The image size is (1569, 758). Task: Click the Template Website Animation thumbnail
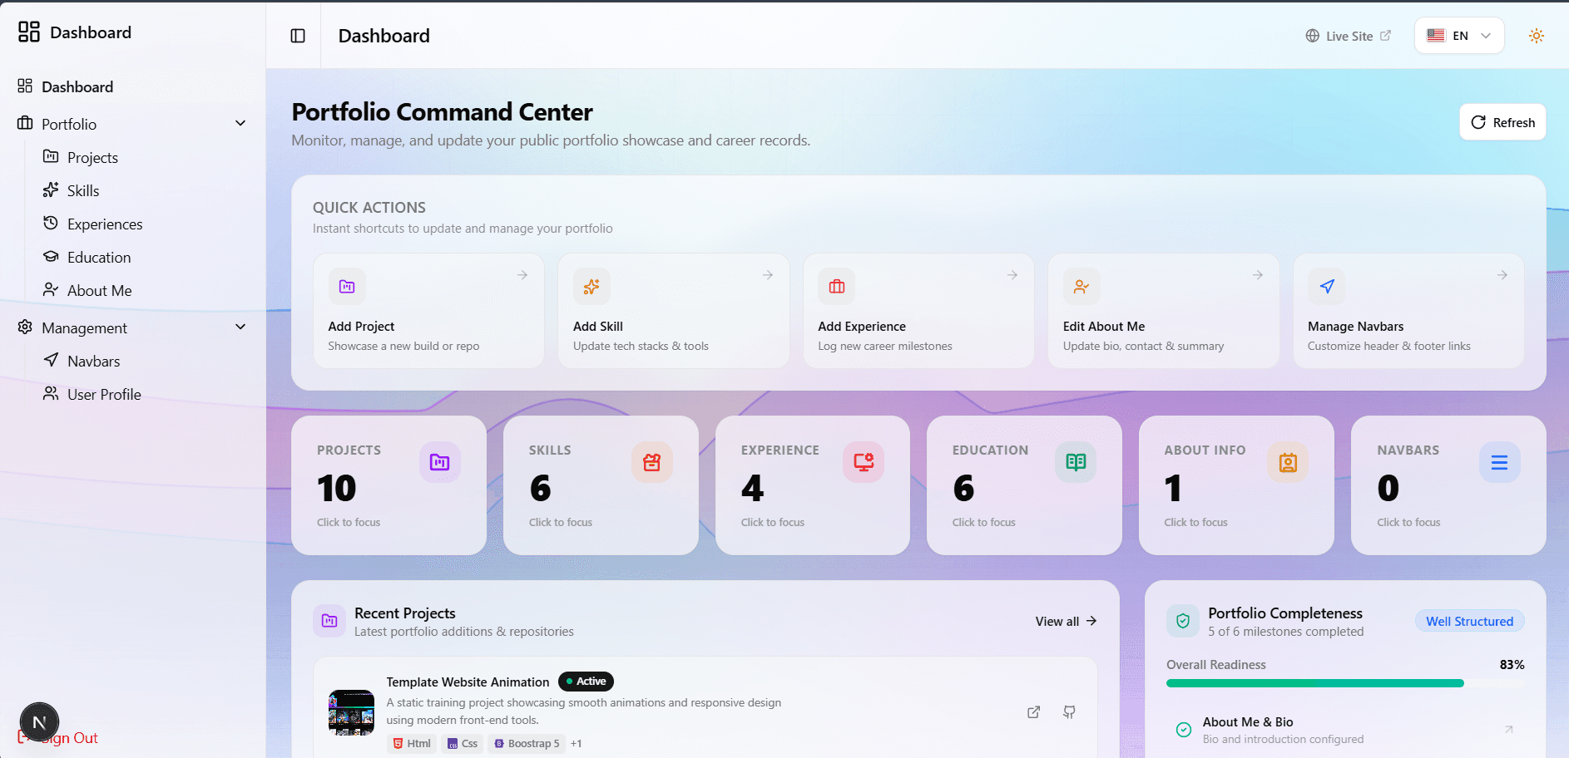(x=351, y=712)
